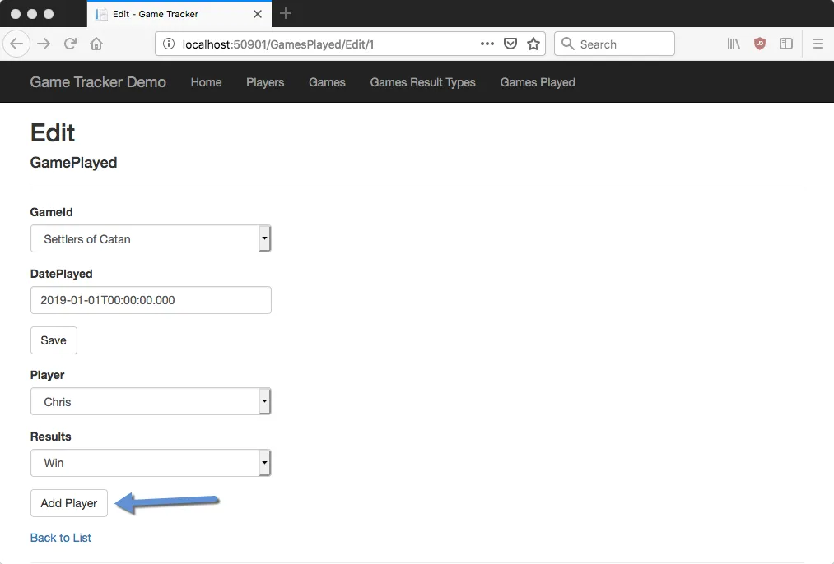The width and height of the screenshot is (834, 564).
Task: Toggle the sidebar view icon
Action: click(786, 44)
